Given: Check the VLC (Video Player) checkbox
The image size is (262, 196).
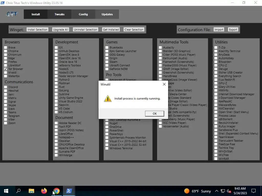Looking at the screenshot, I should point(160,123).
